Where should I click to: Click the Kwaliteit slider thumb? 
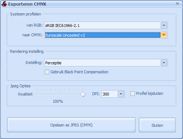pos(83,94)
